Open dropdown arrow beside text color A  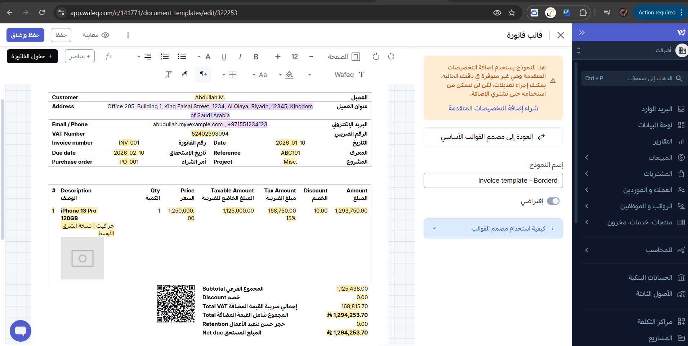199,56
